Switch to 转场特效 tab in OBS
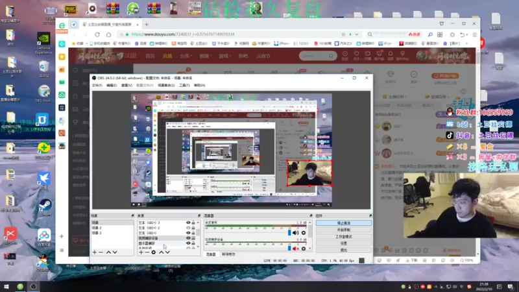519x292 pixels. tap(228, 254)
